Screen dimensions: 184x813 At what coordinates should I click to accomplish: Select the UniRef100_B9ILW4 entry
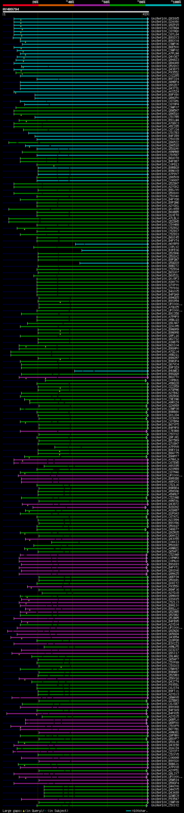165,120
